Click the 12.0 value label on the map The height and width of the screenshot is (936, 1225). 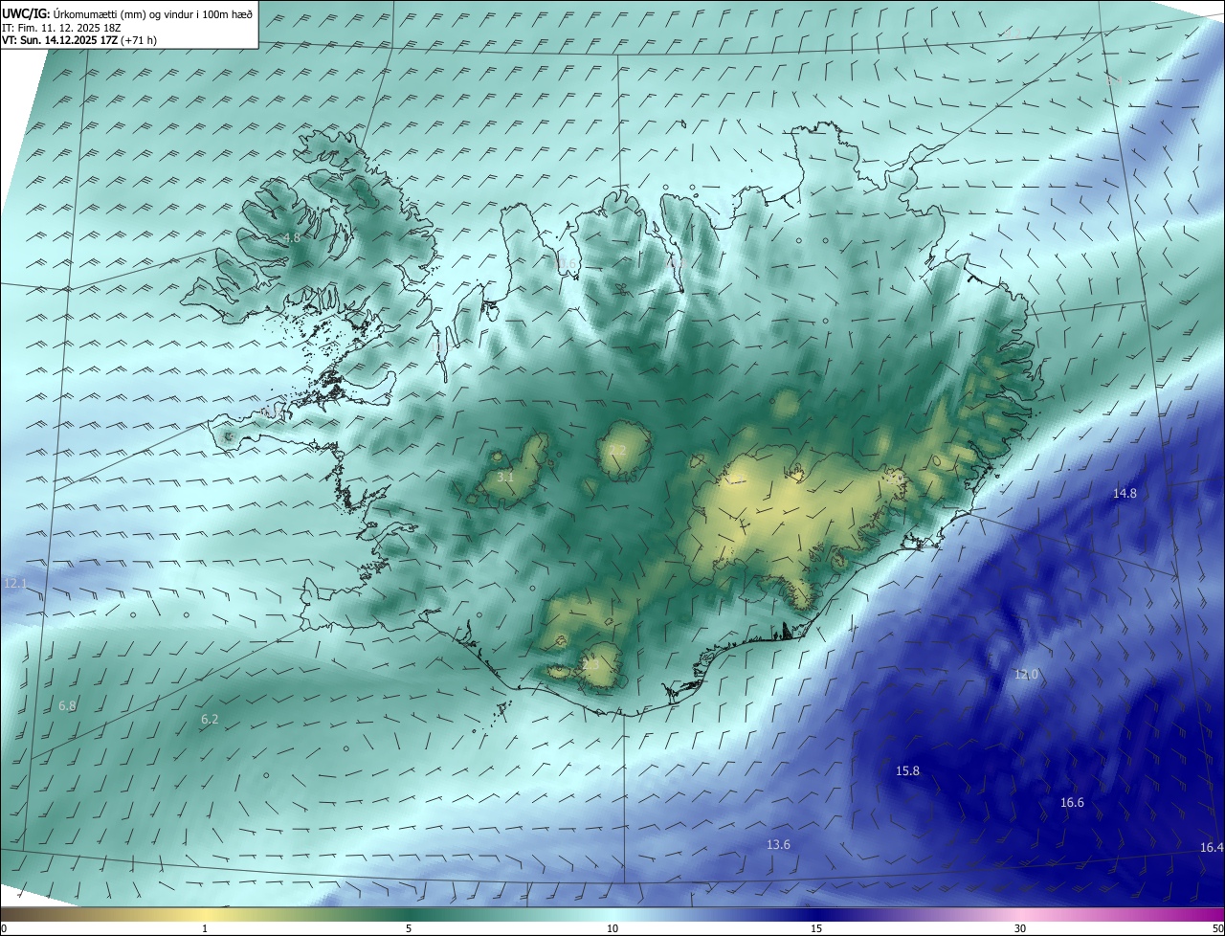click(x=1026, y=675)
